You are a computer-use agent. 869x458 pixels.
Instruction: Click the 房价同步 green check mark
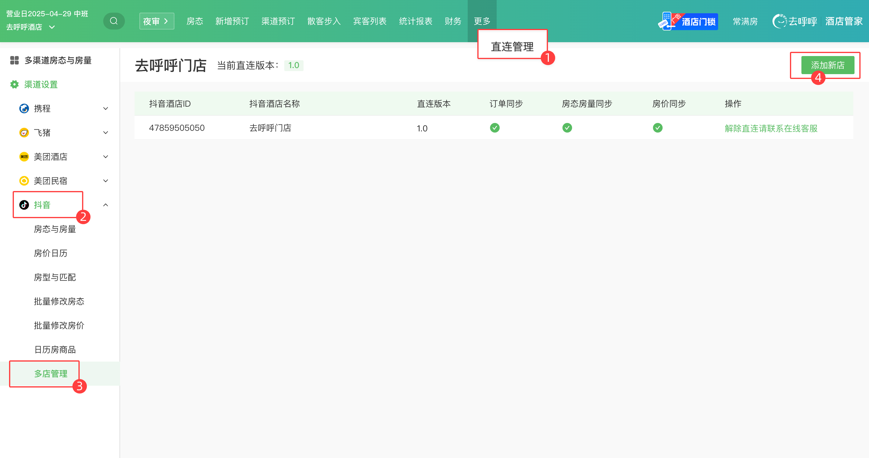[657, 128]
